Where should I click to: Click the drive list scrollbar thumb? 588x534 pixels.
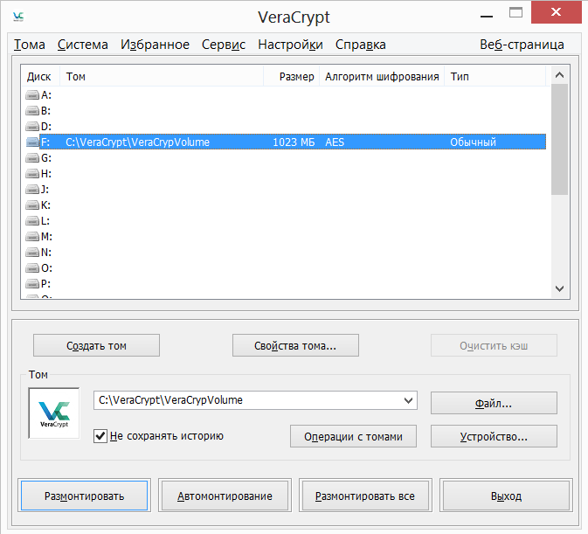[559, 139]
